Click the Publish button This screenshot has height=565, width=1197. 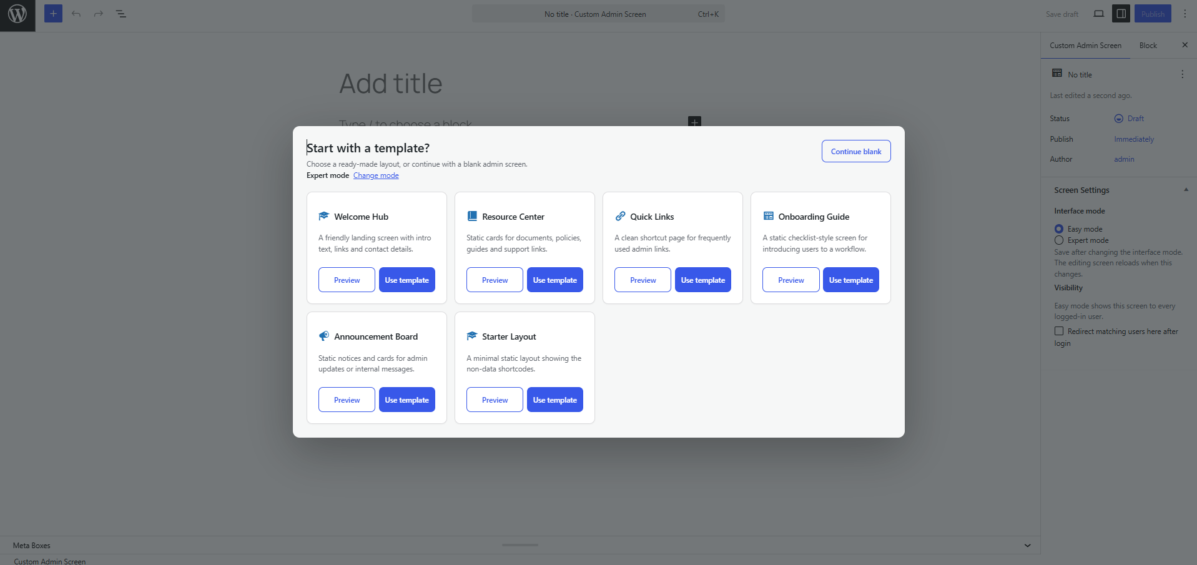(x=1153, y=14)
